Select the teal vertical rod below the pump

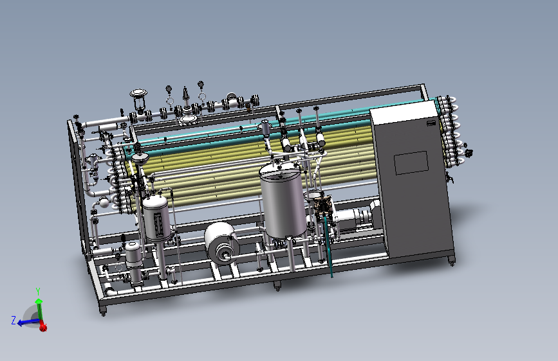pyautogui.click(x=328, y=245)
